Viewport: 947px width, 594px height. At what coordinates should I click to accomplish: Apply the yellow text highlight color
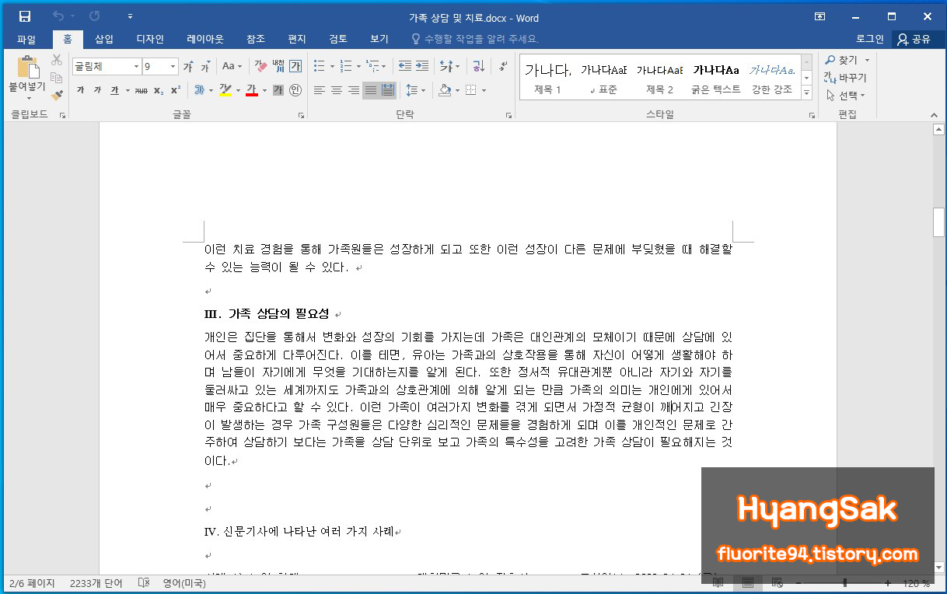point(225,91)
